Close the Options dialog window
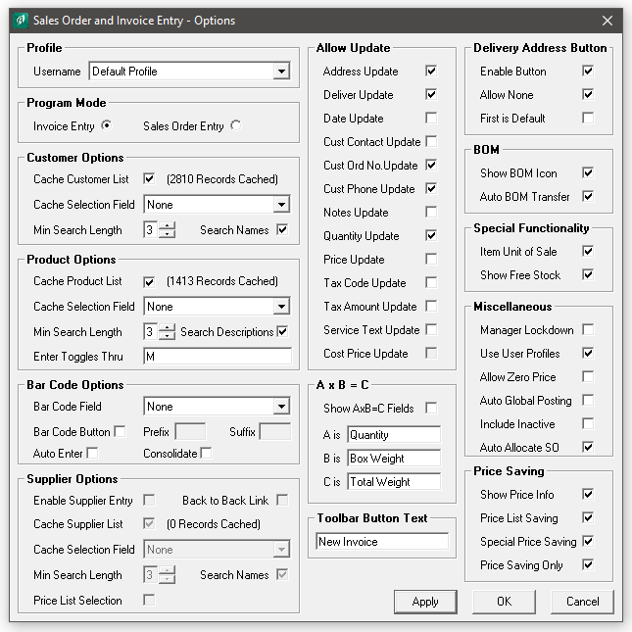Screen dimensions: 632x632 [607, 21]
